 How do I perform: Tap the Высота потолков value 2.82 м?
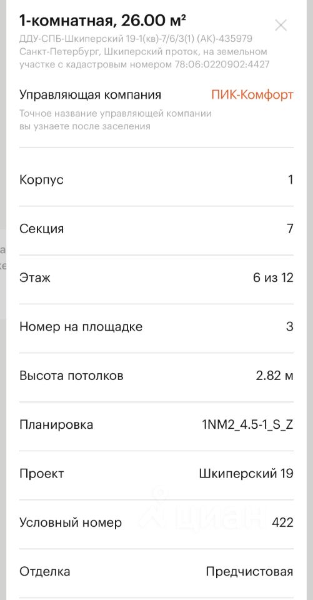(x=274, y=376)
